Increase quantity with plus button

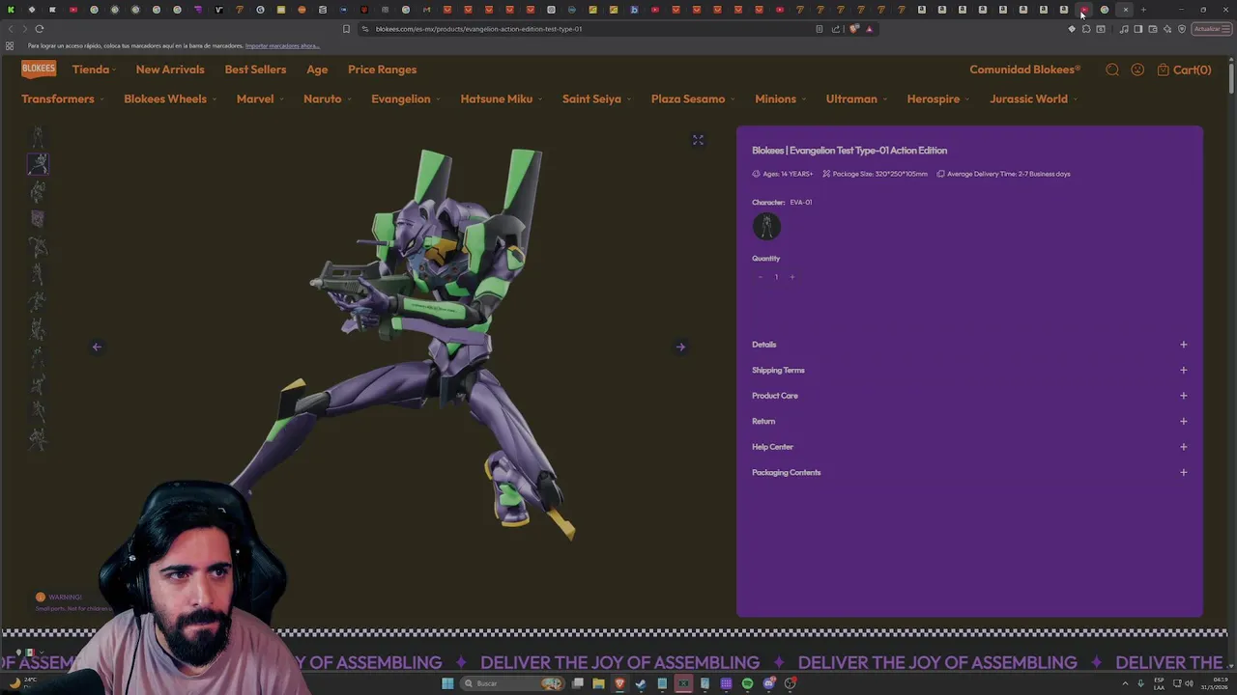(791, 277)
